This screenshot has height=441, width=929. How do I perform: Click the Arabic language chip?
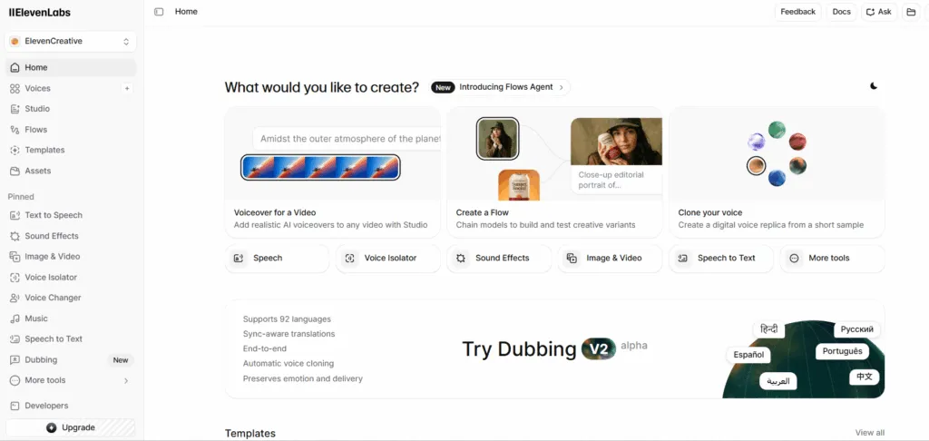[777, 381]
